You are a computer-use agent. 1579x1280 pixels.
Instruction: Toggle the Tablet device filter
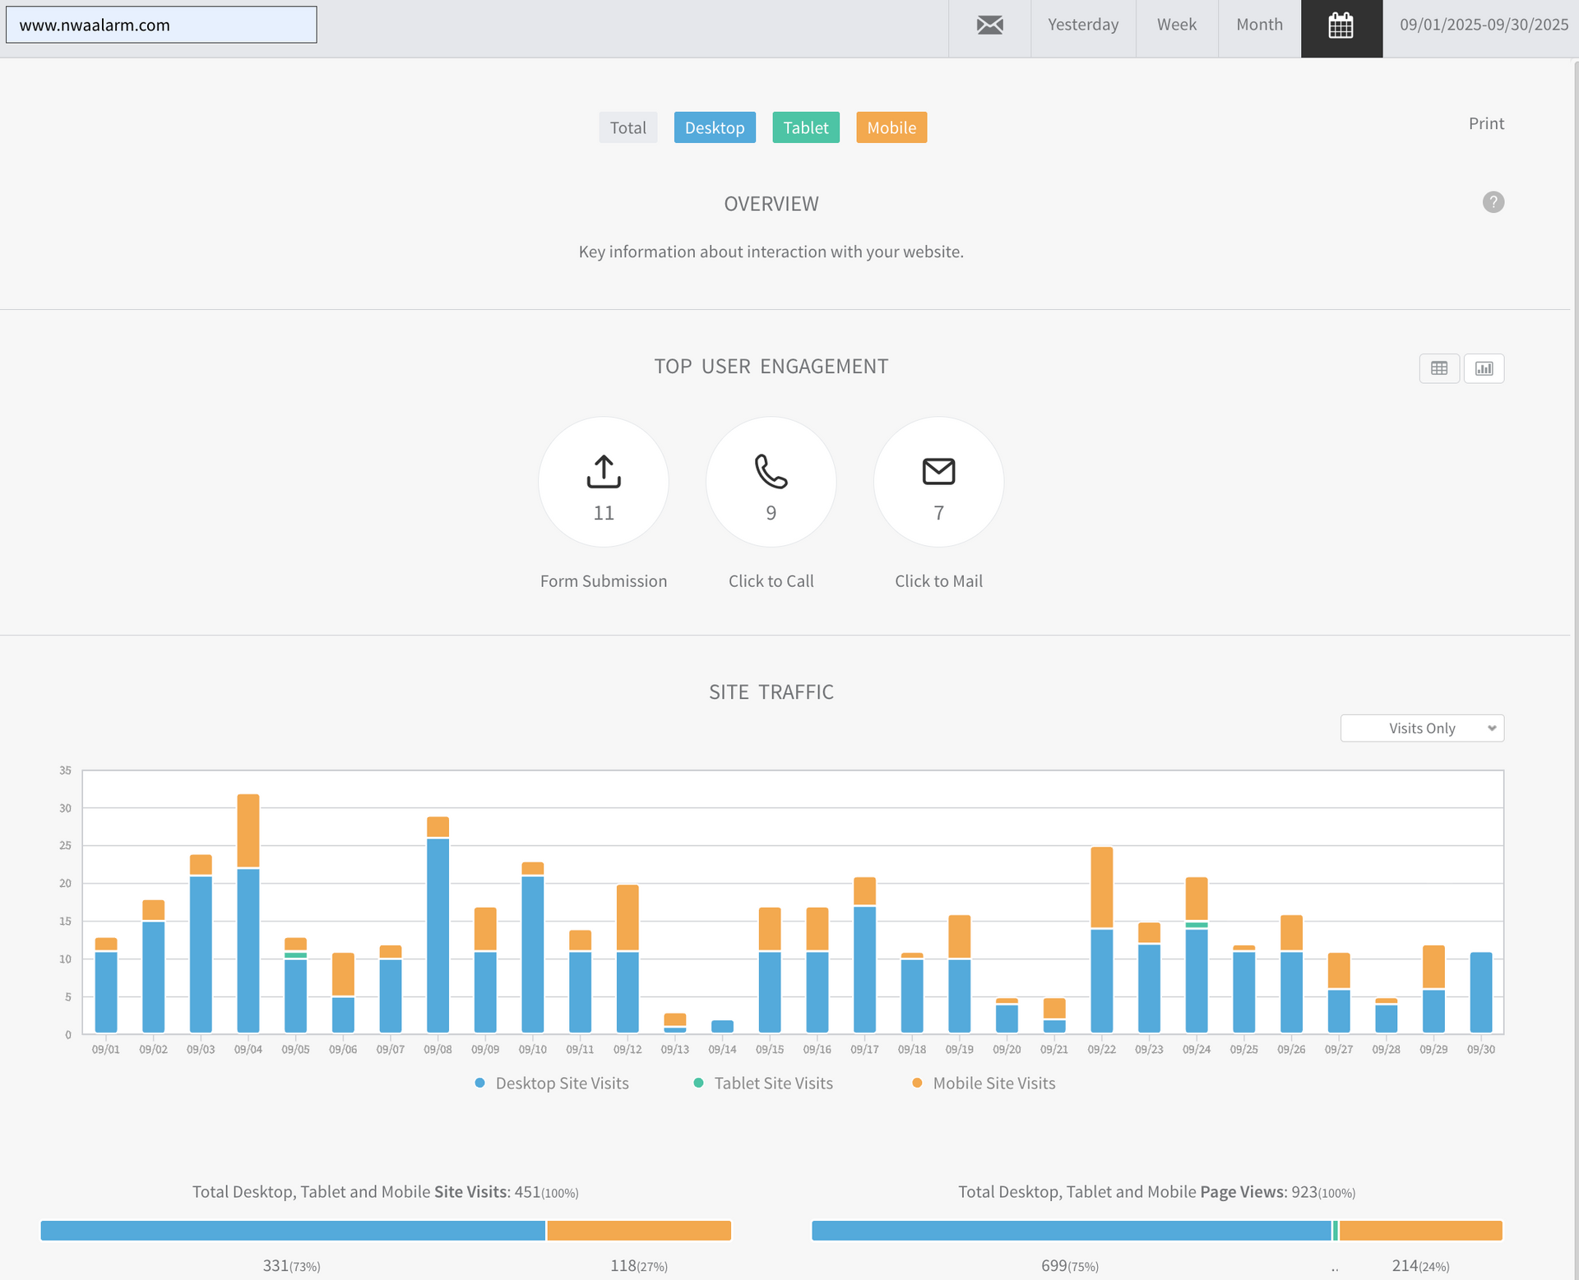coord(805,127)
